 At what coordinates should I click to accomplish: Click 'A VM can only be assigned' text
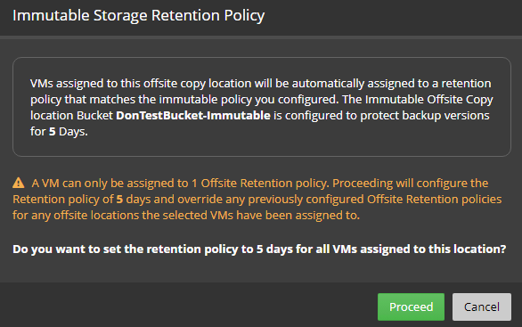pos(110,184)
